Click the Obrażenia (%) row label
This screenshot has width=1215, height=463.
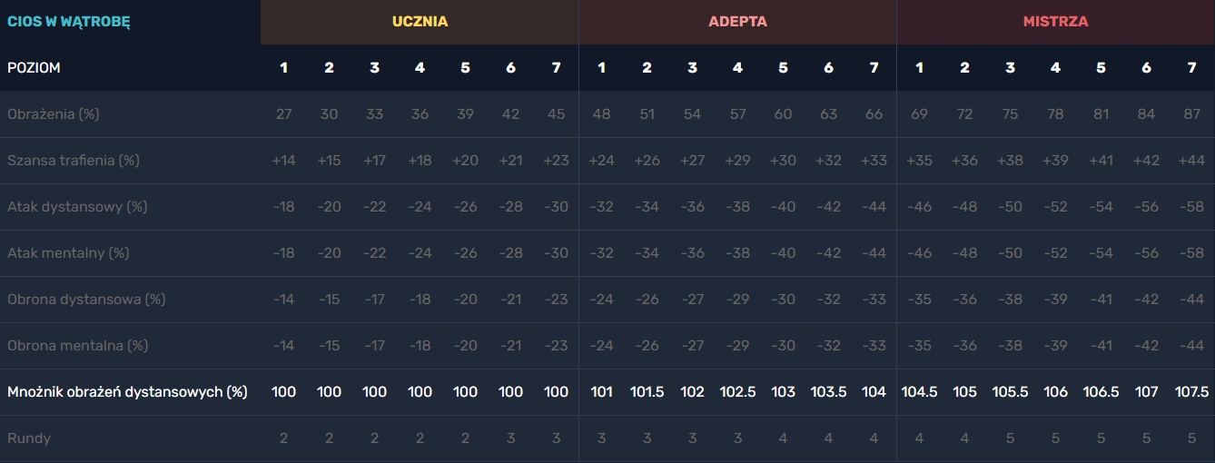point(53,114)
